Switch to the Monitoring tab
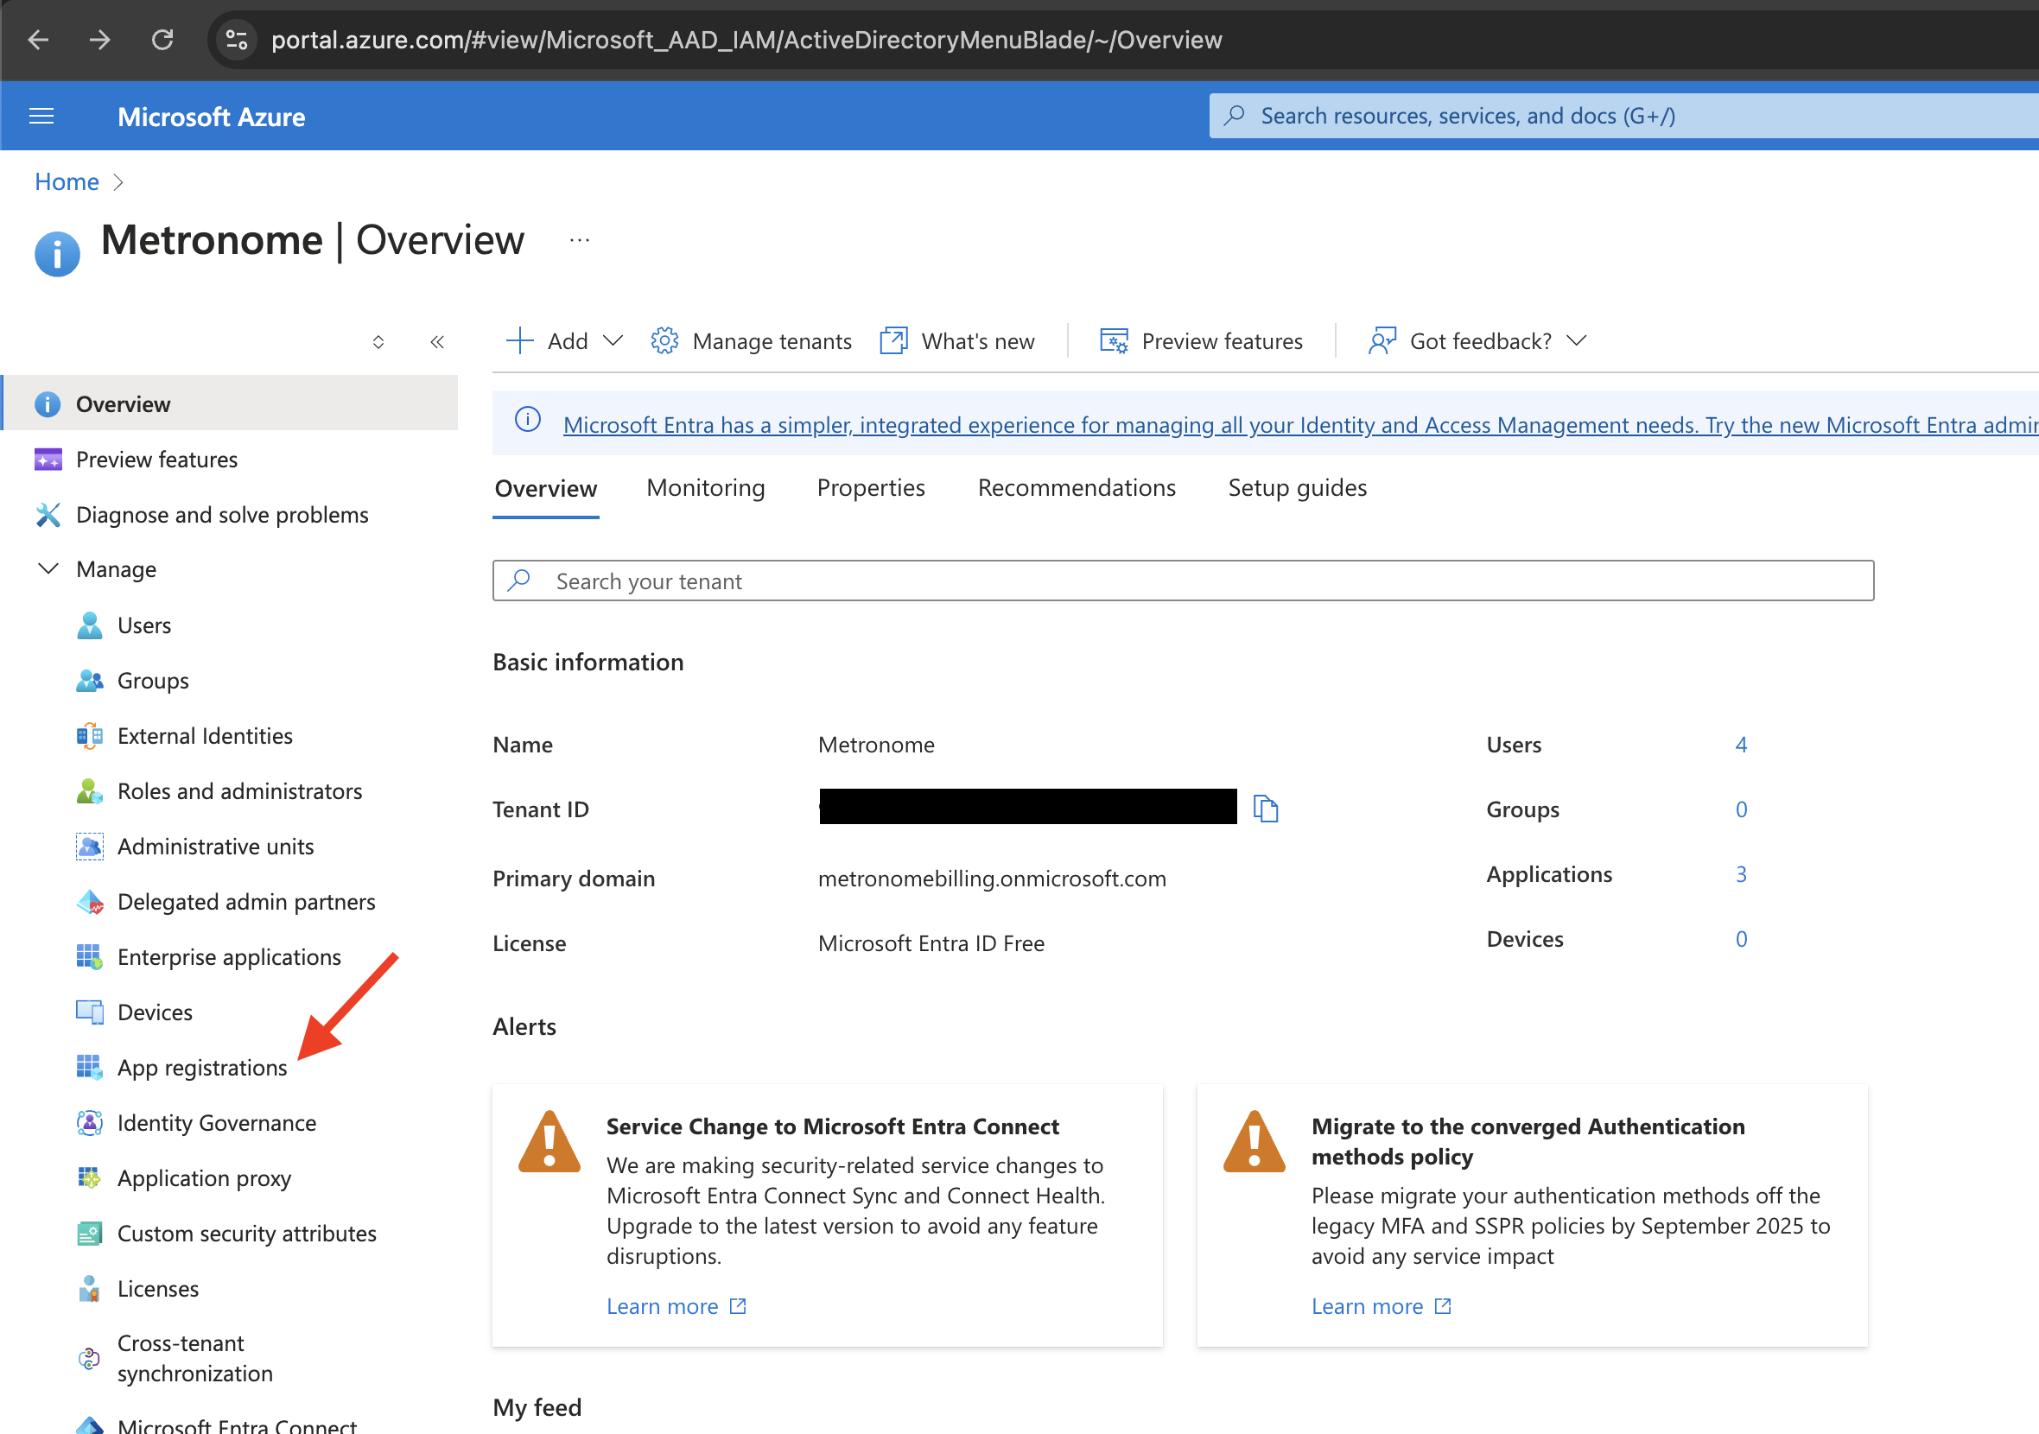The width and height of the screenshot is (2039, 1434). 705,487
